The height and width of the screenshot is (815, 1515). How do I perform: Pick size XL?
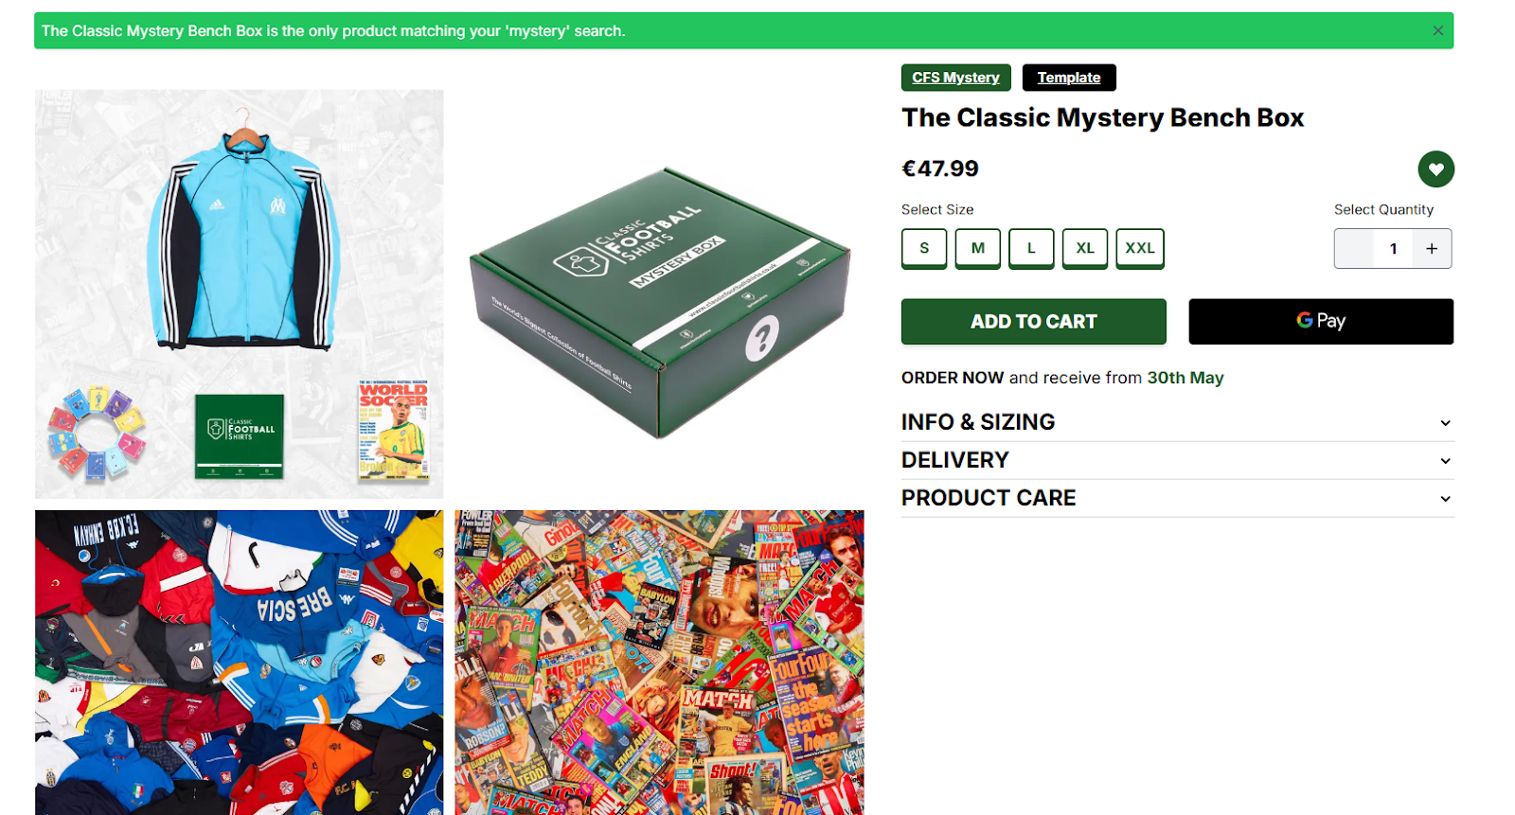1085,249
